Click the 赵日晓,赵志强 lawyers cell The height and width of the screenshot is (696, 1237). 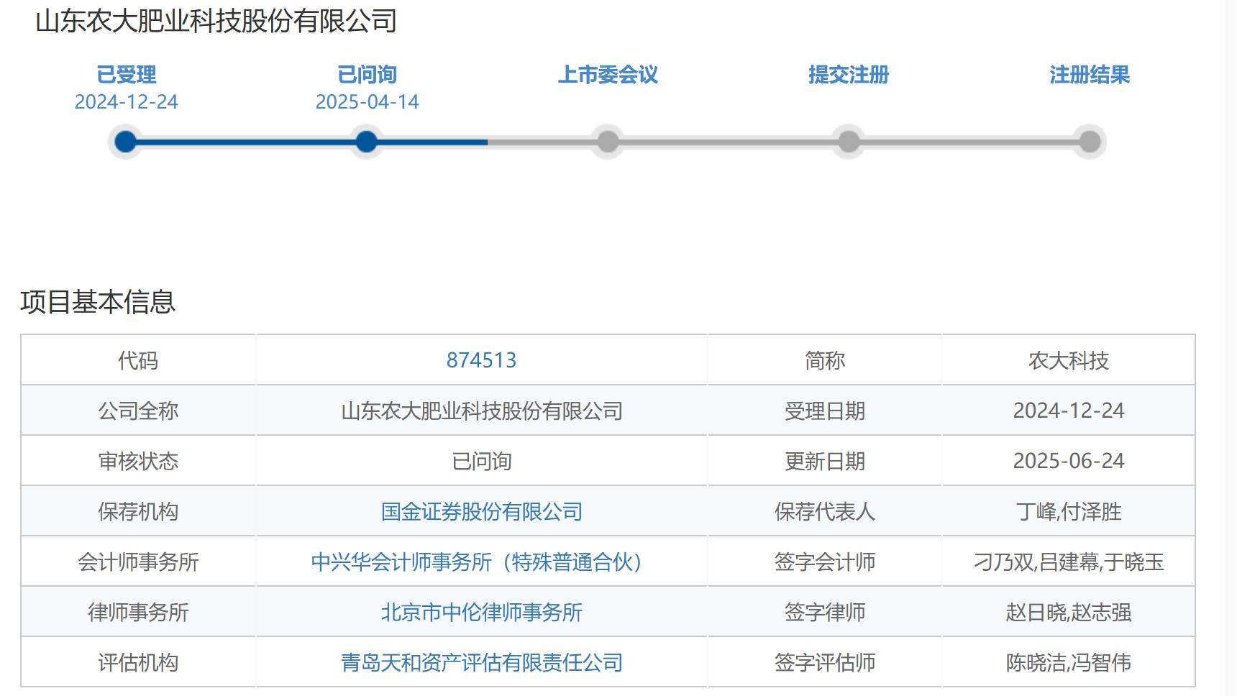tap(1069, 612)
